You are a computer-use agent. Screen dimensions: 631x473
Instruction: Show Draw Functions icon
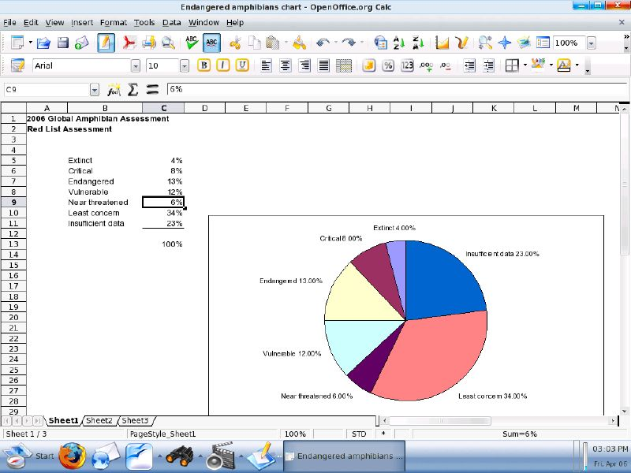[462, 43]
